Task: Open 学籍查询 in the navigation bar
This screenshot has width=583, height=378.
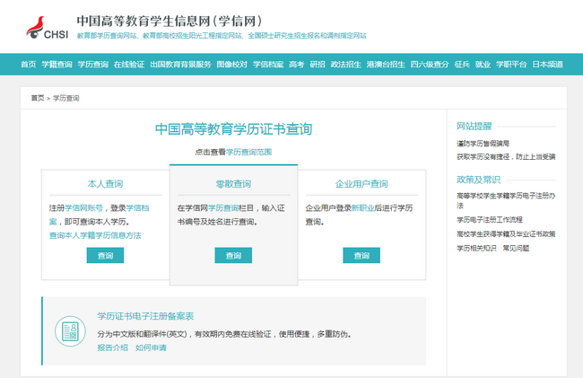Action: pyautogui.click(x=57, y=65)
